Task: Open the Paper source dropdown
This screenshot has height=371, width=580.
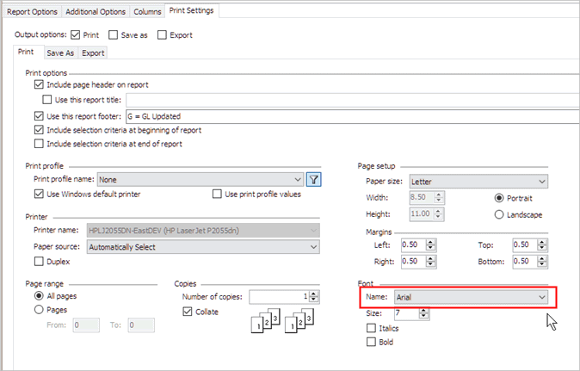Action: (x=312, y=246)
